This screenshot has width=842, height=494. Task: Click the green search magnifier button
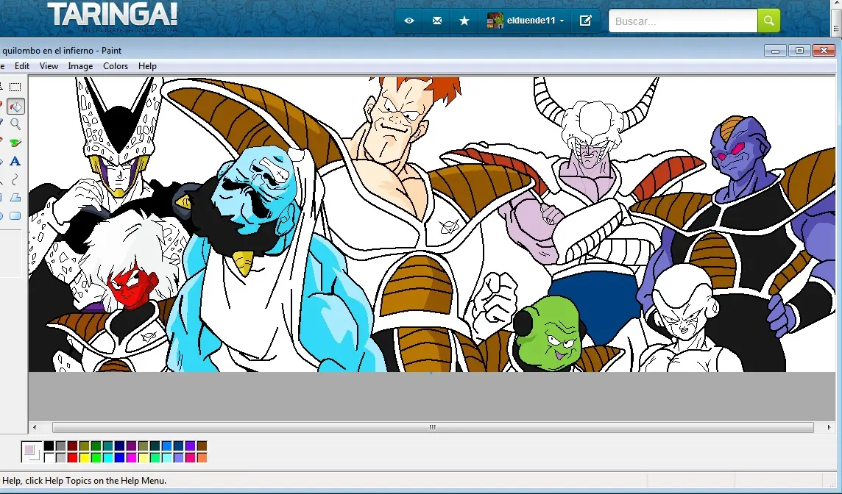pos(769,21)
